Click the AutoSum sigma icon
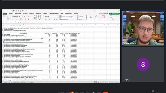 coord(87,16)
